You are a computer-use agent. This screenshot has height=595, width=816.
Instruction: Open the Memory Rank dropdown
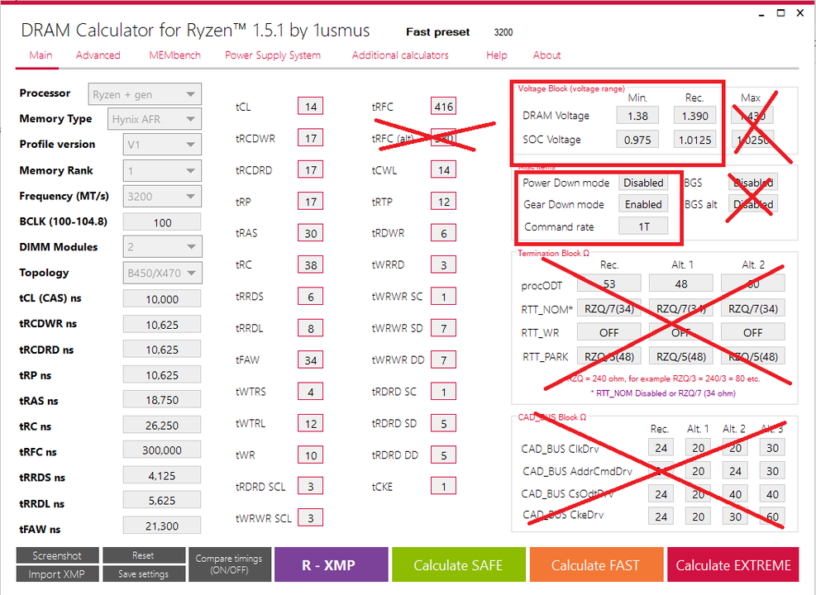point(162,170)
